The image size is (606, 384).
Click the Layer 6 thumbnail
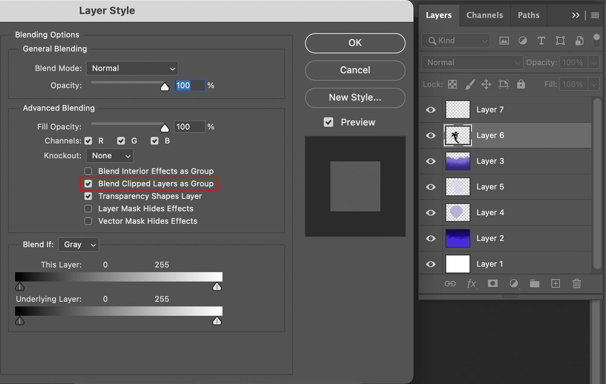[458, 135]
